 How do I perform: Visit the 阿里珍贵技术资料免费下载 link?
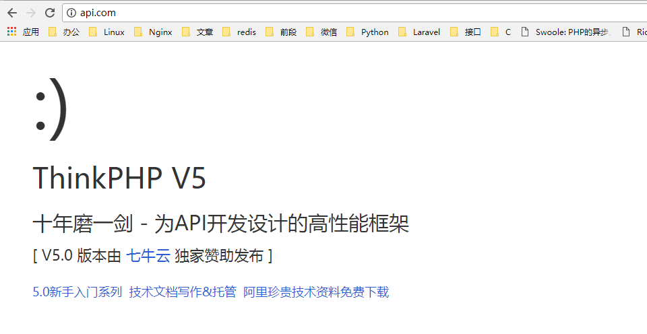tap(316, 292)
